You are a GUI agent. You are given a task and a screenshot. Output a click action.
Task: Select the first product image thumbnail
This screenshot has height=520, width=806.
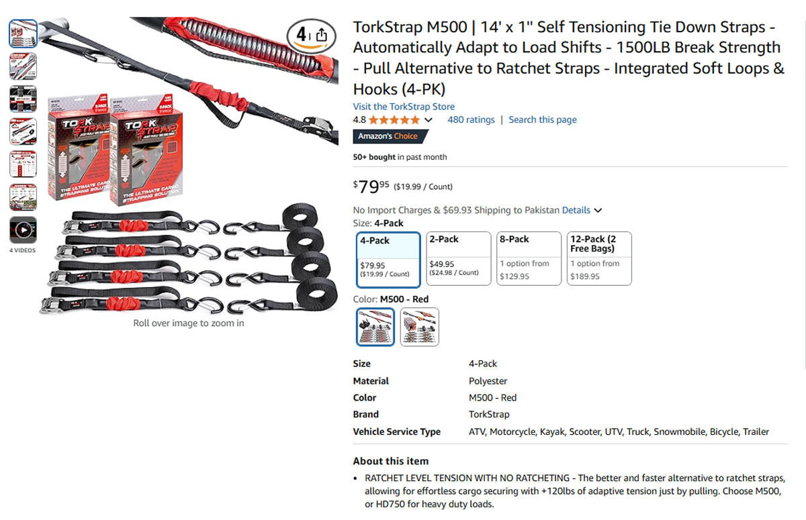pos(23,34)
